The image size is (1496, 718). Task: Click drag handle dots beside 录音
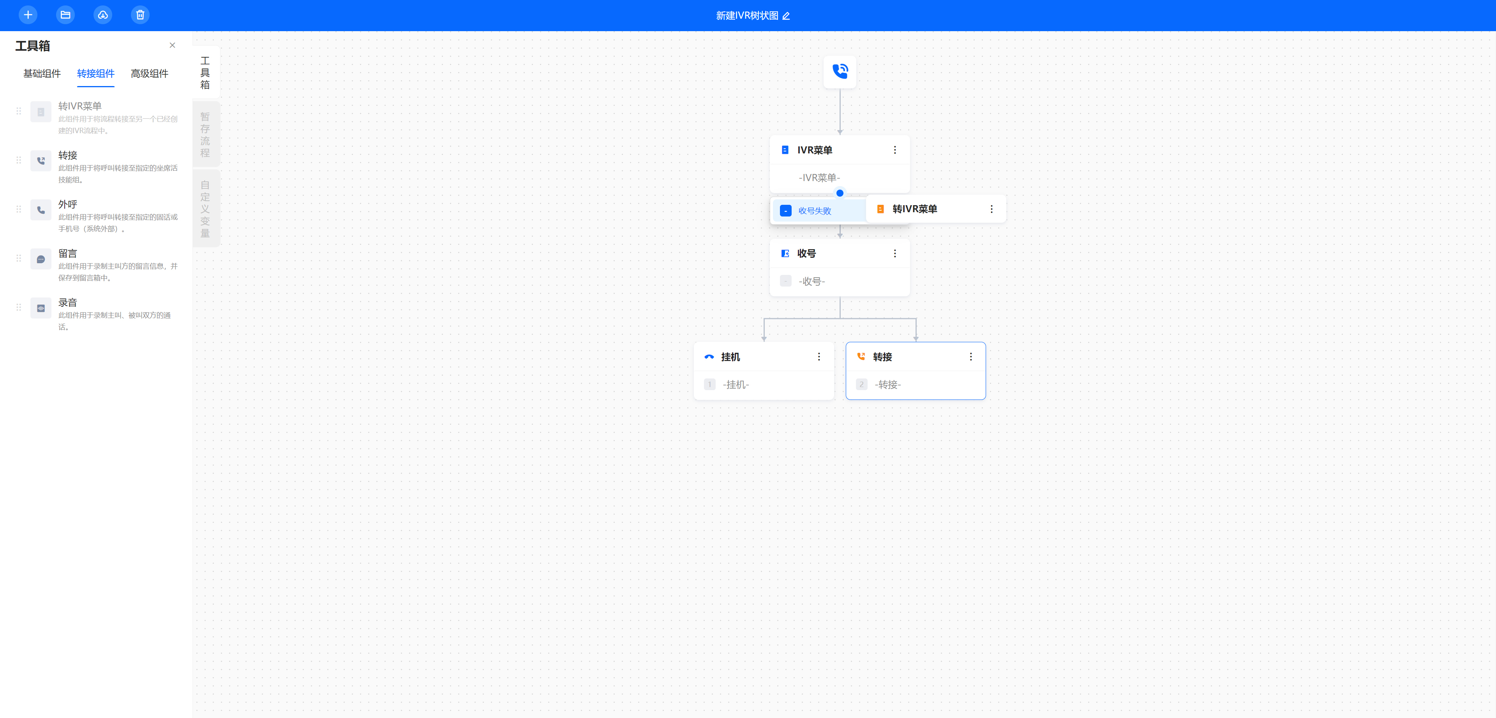pos(19,307)
